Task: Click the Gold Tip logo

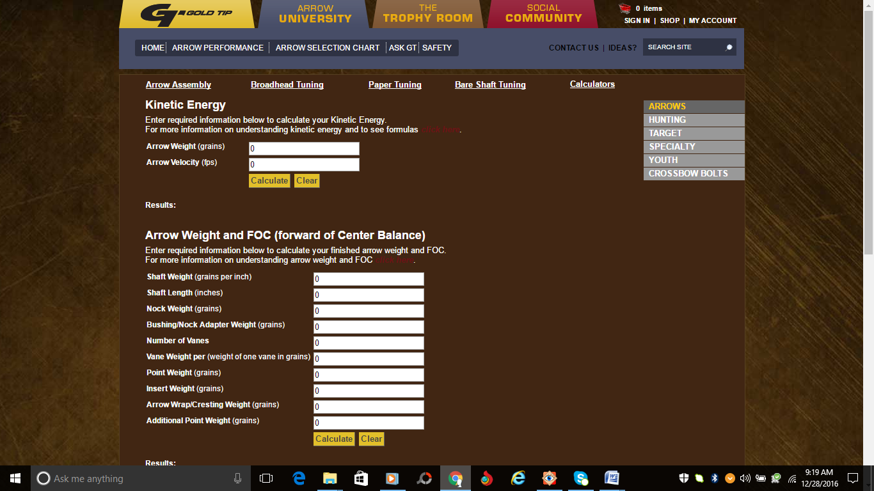Action: point(187,14)
